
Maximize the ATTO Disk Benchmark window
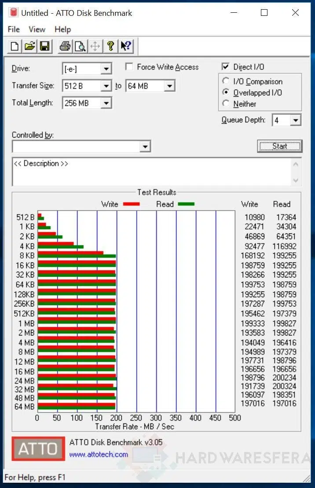pyautogui.click(x=264, y=12)
